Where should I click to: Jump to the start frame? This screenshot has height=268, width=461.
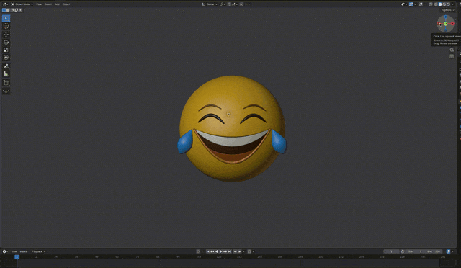(208, 251)
